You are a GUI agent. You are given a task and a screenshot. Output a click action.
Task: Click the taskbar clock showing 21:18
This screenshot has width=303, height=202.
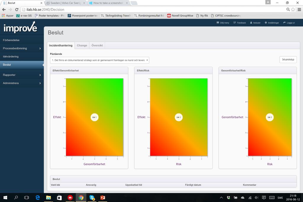pyautogui.click(x=293, y=197)
